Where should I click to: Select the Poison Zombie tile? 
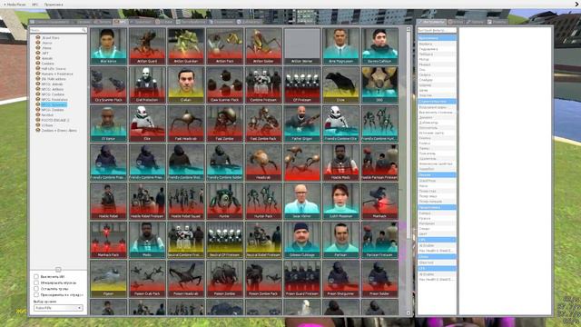224,279
